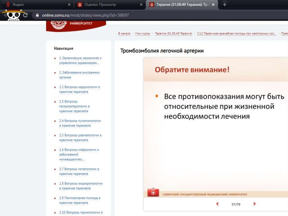Expand 2.4 Вопросы пульмонологии navigation item
The height and width of the screenshot is (216, 288).
[80, 123]
